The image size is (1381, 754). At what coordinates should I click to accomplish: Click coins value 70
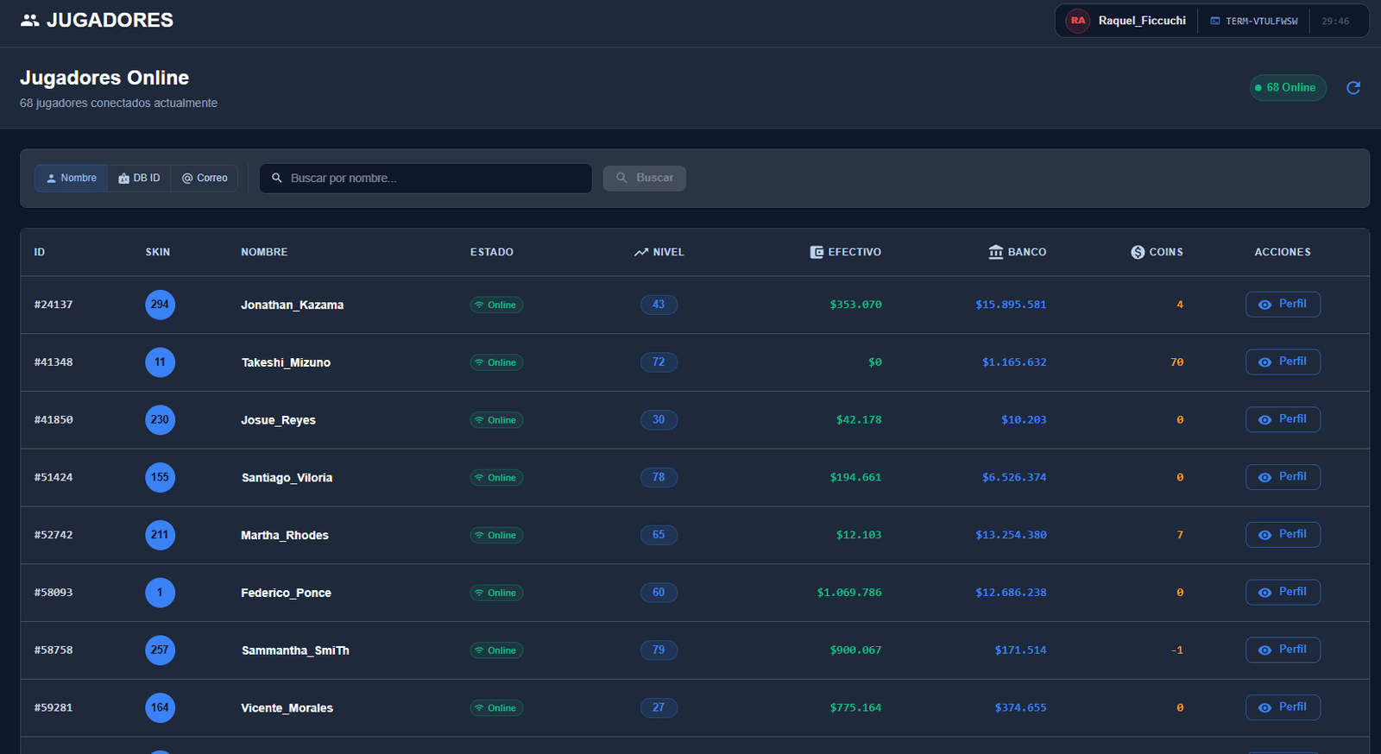(1176, 362)
